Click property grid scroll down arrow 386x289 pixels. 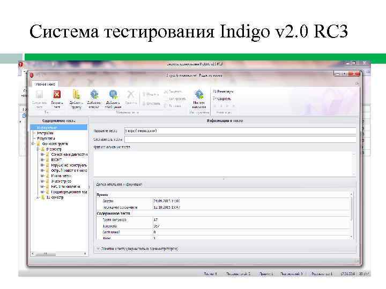pyautogui.click(x=352, y=237)
